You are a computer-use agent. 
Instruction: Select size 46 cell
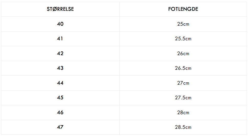point(60,112)
